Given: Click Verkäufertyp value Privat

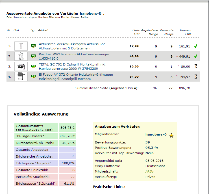Looking at the screenshot, I should click(150, 177).
